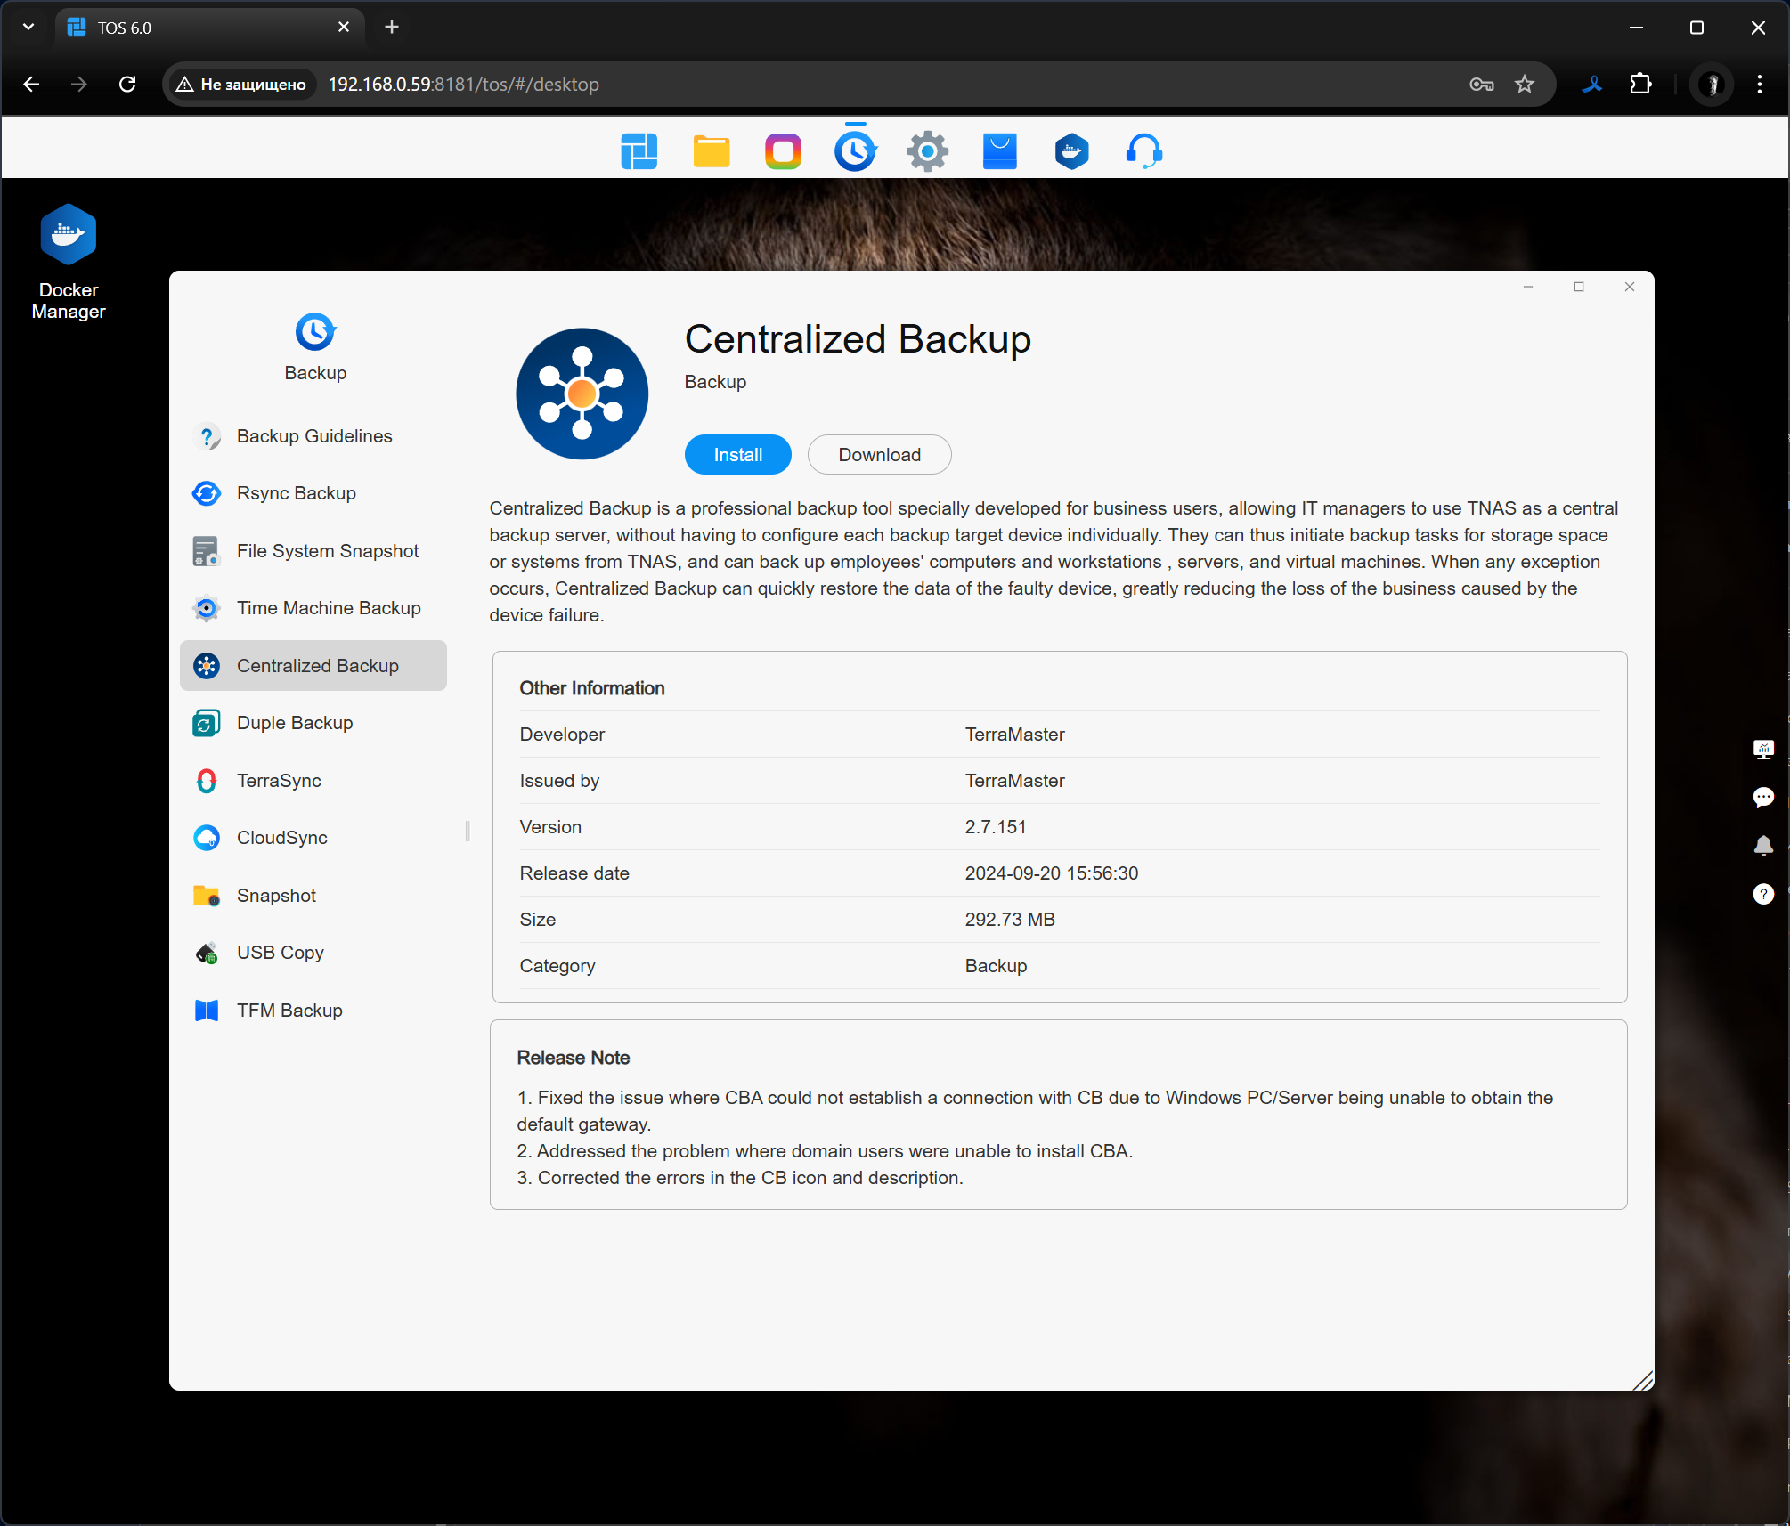The width and height of the screenshot is (1790, 1526).
Task: Open File Manager from top dock
Action: pos(711,151)
